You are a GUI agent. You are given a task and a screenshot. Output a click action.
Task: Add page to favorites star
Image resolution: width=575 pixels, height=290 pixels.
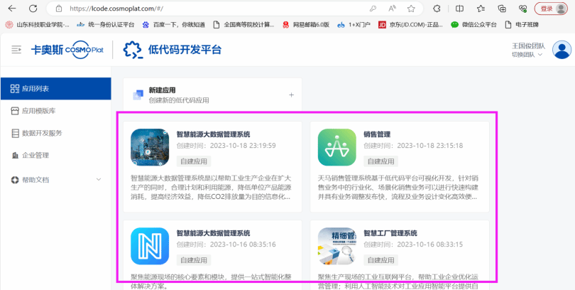pos(411,9)
